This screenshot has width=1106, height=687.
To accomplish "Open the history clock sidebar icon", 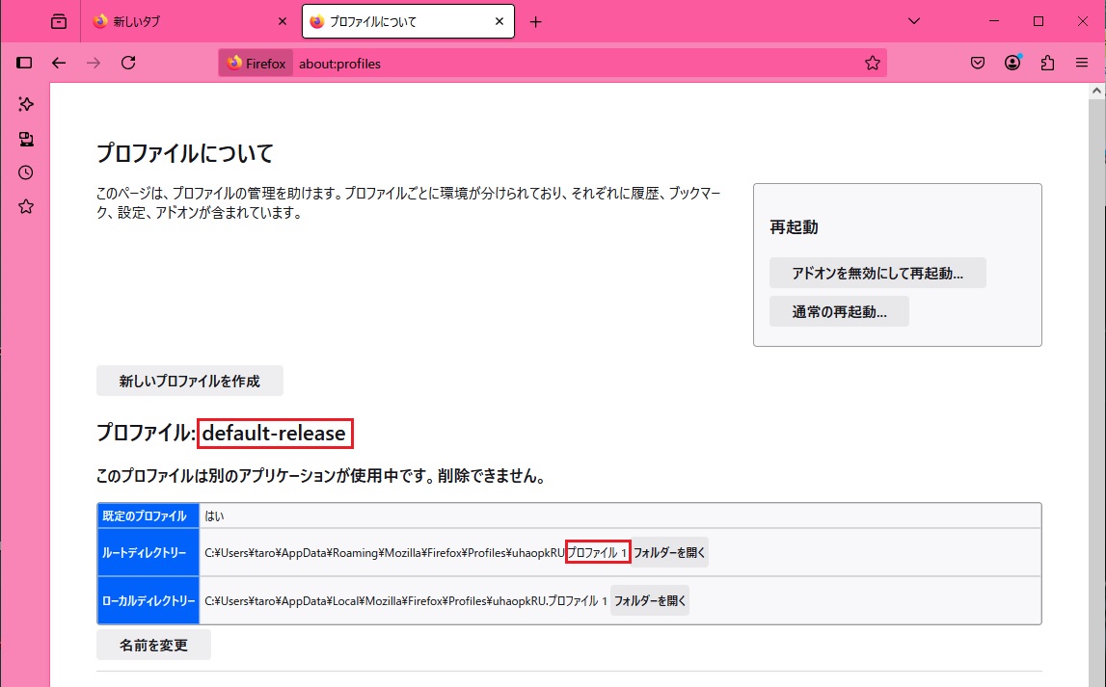I will coord(26,172).
